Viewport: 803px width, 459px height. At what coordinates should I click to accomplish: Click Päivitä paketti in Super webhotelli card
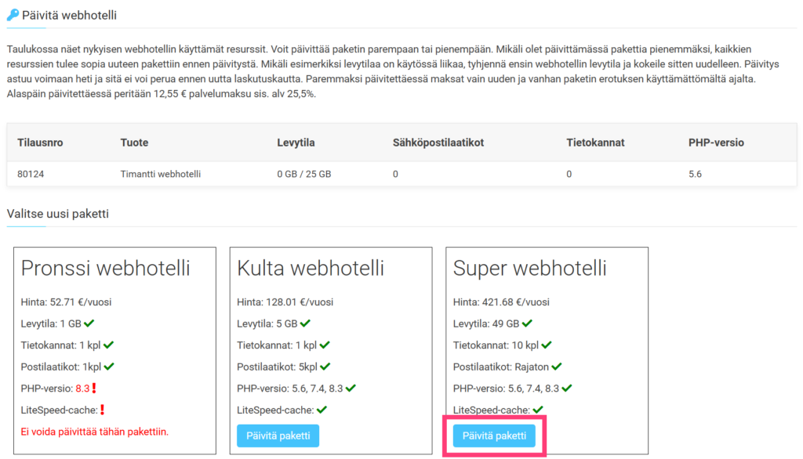[x=494, y=436]
